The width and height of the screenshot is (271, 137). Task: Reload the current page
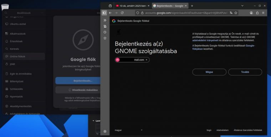pos(122,13)
